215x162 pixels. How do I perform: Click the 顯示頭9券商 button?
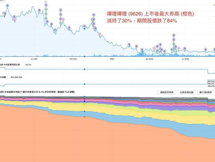tap(206, 92)
